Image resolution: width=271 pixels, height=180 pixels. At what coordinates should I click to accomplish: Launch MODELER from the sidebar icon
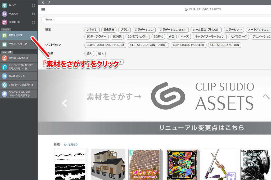(x=4, y=22)
